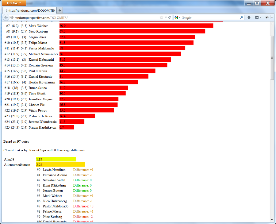276x224 pixels.
Task: Click Alienturnedhuman's orange 2.24 bar
Action: point(60,165)
